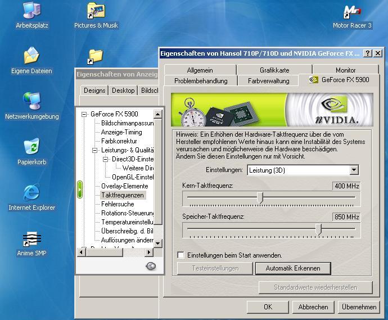Select OpenGL-Einstellungen in the tree
388x320 pixels.
coord(132,177)
